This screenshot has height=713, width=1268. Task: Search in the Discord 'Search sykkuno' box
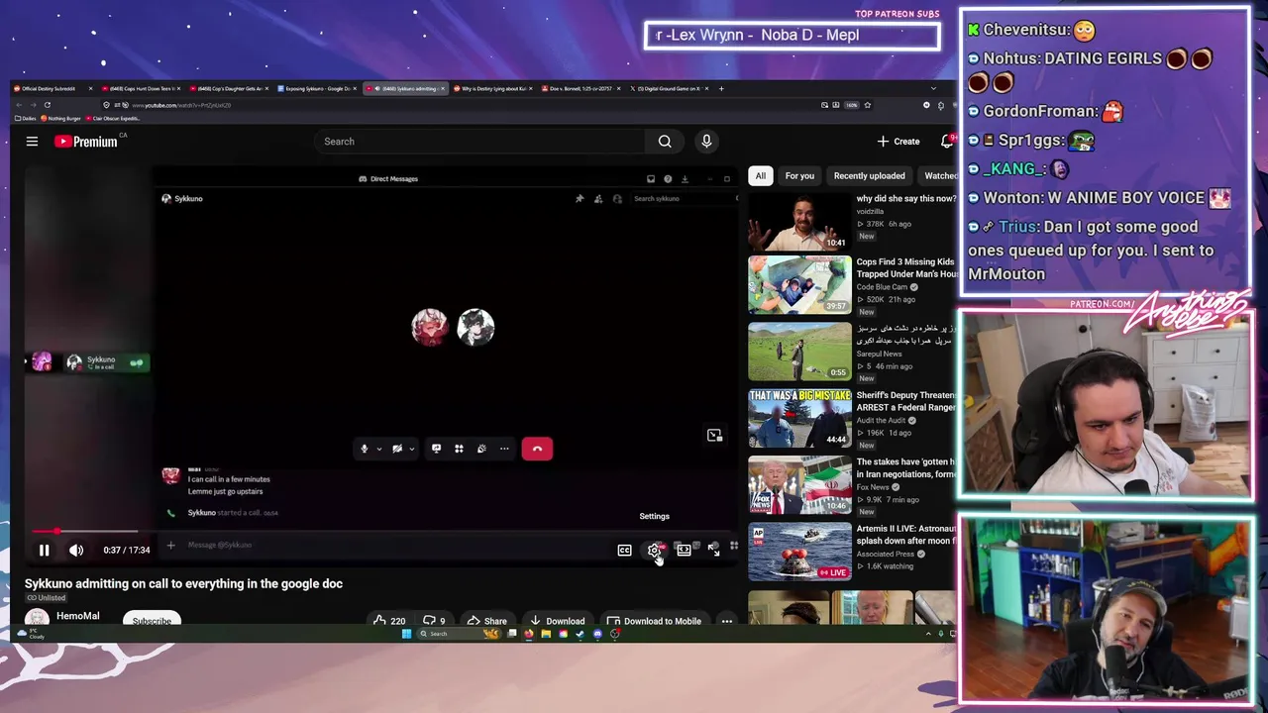682,199
